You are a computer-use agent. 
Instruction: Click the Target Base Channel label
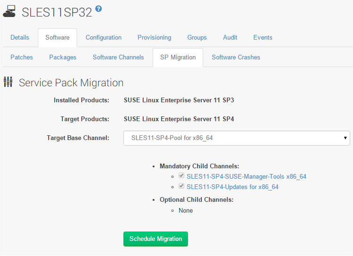point(78,138)
